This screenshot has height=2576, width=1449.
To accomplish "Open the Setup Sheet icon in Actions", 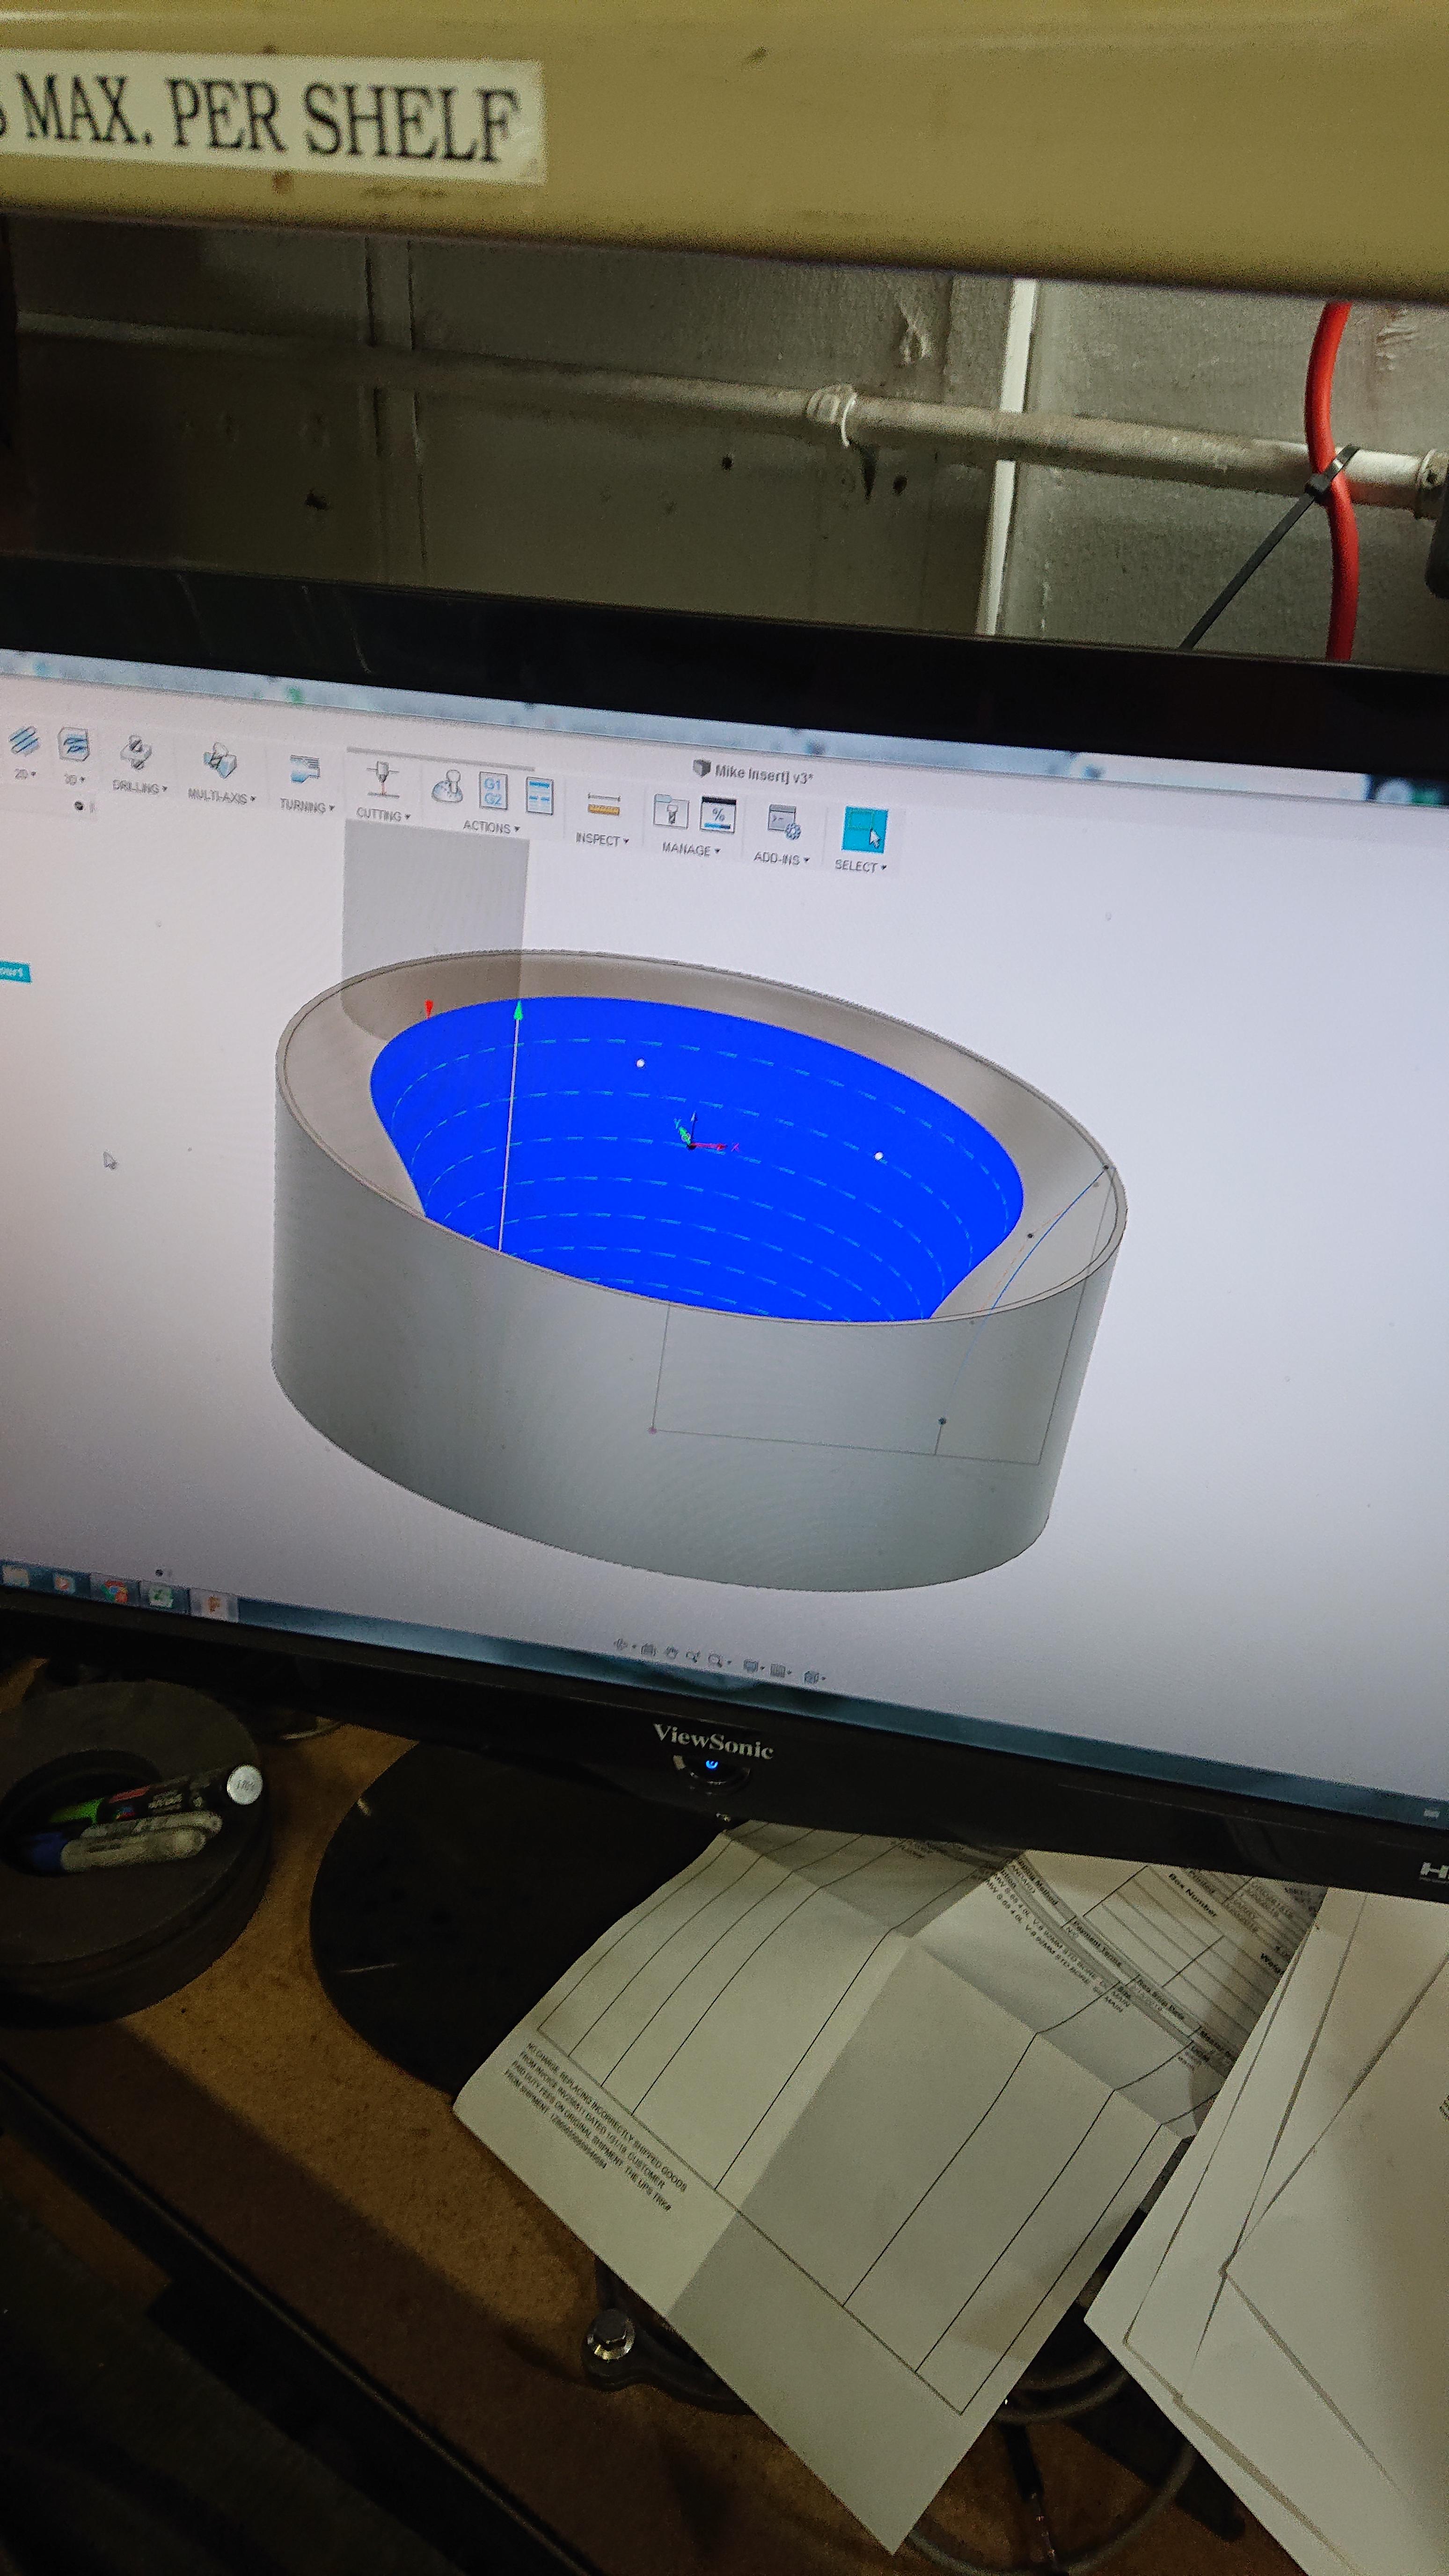I will point(539,797).
